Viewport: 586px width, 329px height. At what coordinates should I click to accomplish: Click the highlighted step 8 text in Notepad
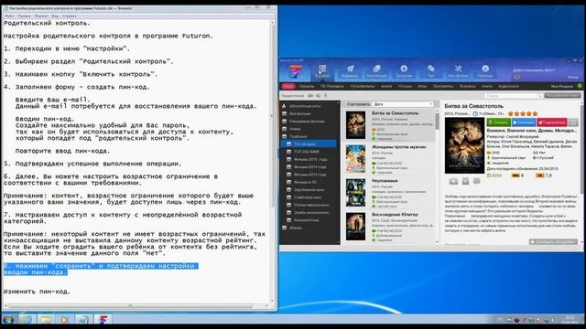click(x=101, y=269)
